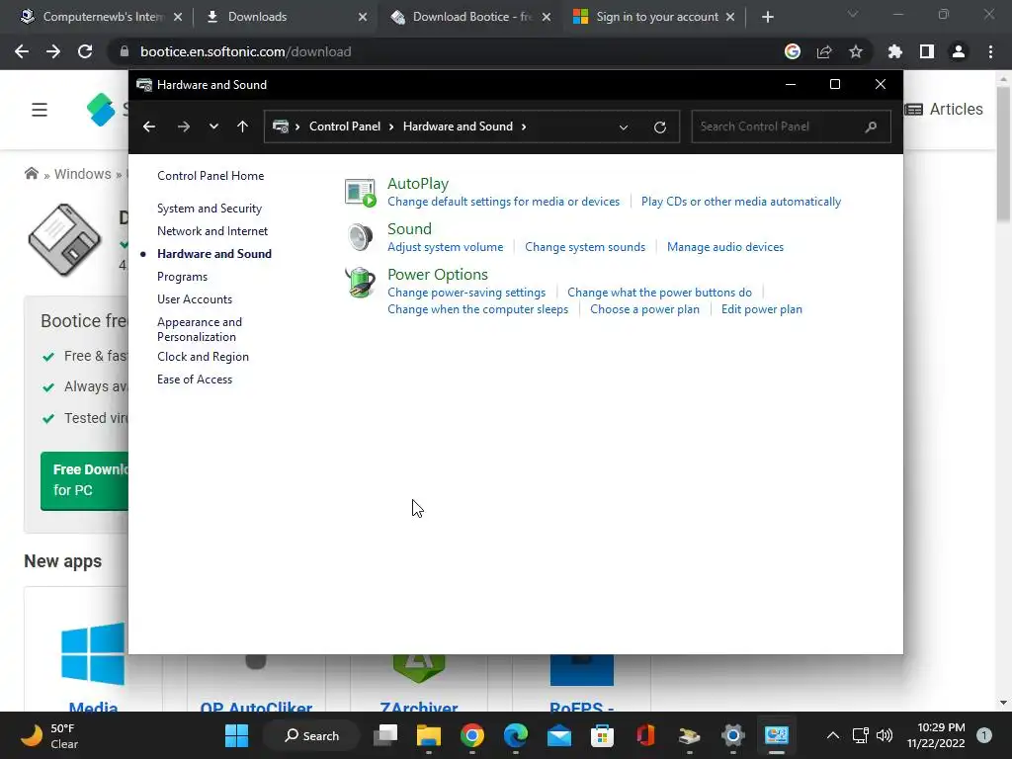The height and width of the screenshot is (759, 1012).
Task: Expand recent locations dropdown arrow
Action: tap(213, 126)
